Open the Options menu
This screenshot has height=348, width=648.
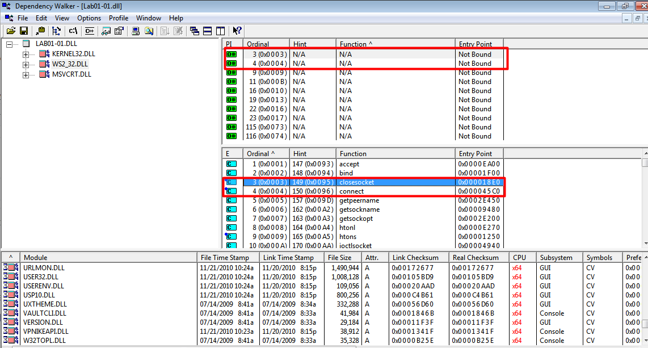[89, 18]
